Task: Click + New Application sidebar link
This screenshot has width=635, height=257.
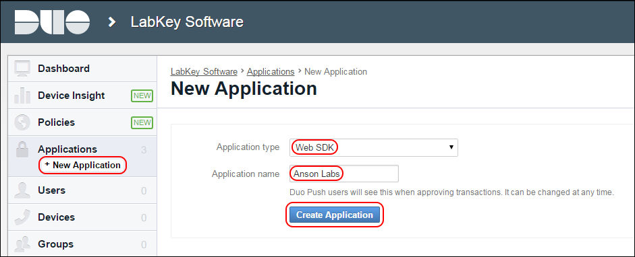Action: [82, 165]
